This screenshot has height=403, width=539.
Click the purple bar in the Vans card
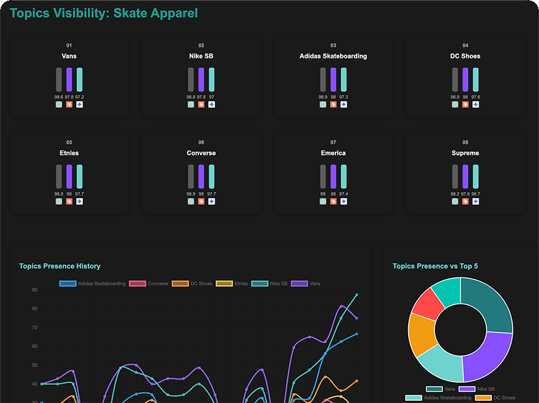pos(69,80)
